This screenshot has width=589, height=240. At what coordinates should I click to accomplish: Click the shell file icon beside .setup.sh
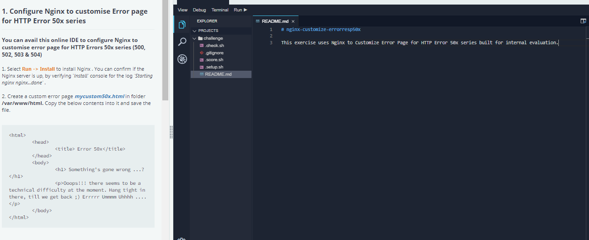click(x=201, y=67)
